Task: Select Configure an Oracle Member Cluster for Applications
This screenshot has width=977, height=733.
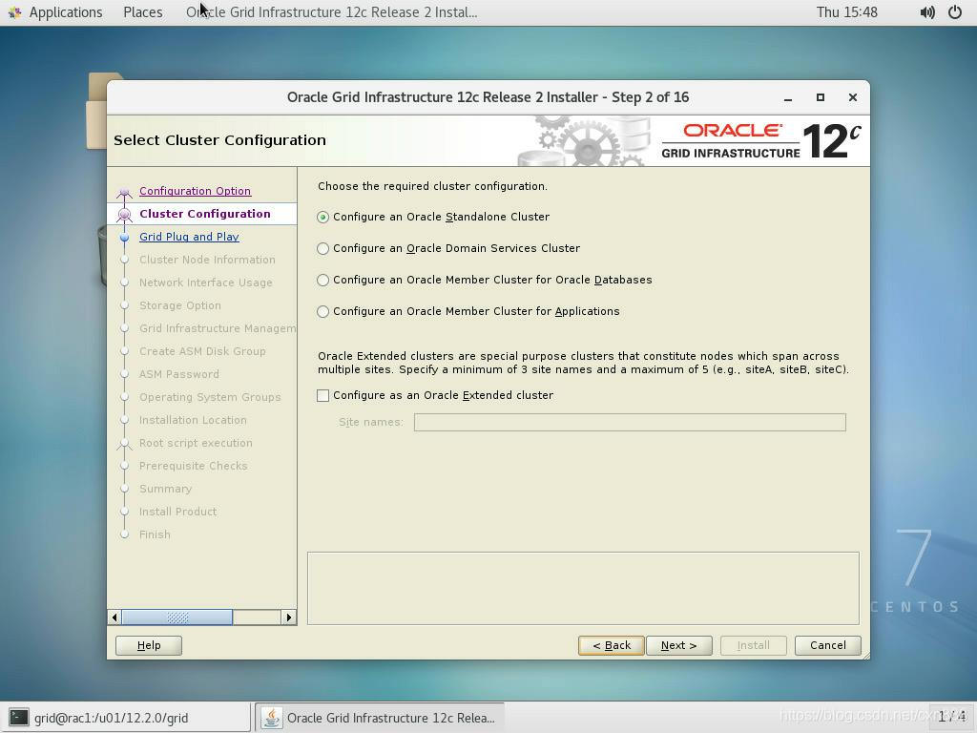Action: point(323,311)
